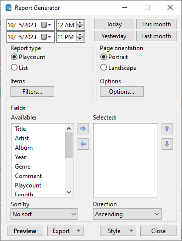182x241 pixels.
Task: Set date range to Yesterday
Action: [x=114, y=36]
